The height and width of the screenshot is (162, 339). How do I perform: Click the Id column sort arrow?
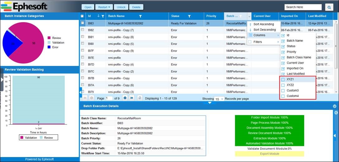coord(98,16)
